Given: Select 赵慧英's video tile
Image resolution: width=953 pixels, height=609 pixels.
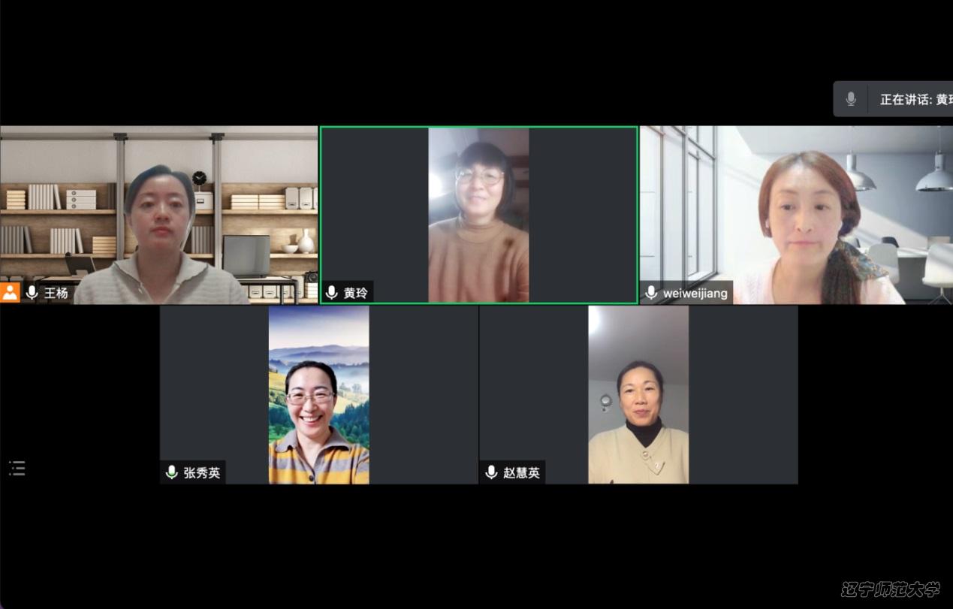Looking at the screenshot, I should pyautogui.click(x=638, y=395).
